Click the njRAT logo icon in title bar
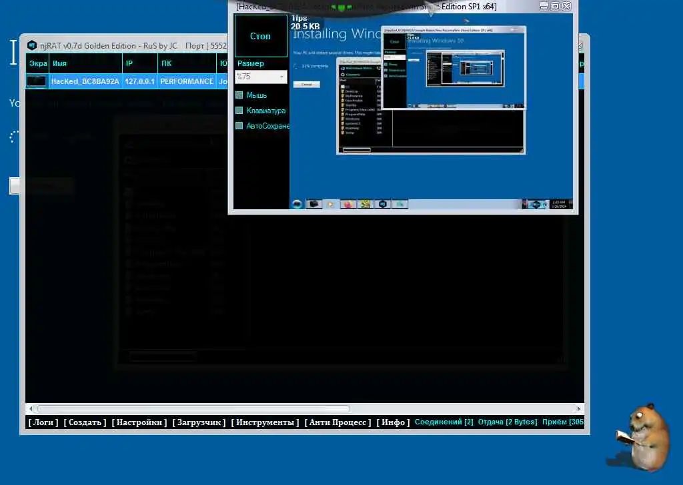The width and height of the screenshot is (683, 485). click(x=32, y=45)
